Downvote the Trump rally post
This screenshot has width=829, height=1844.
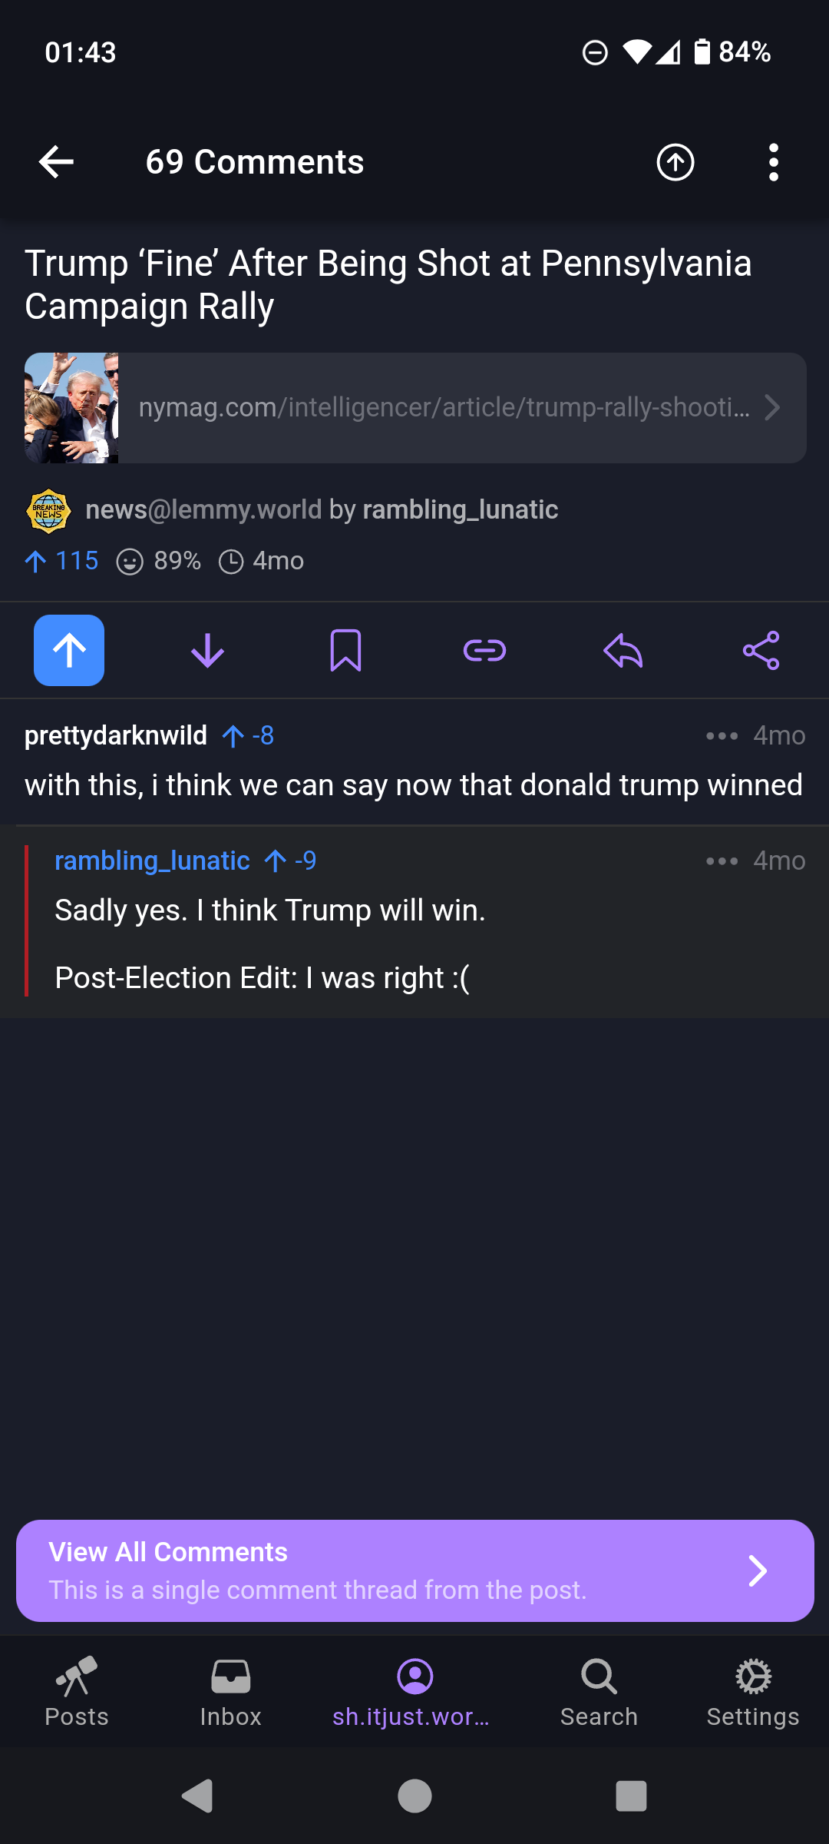pyautogui.click(x=207, y=651)
